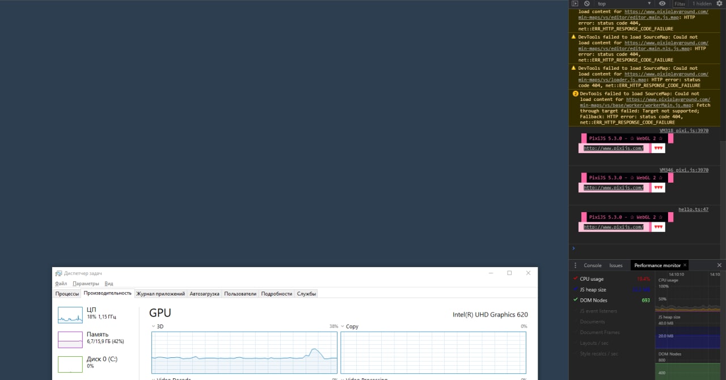Open pixijs.com link under VM346 log
Screen dimensions: 726x380
point(614,187)
